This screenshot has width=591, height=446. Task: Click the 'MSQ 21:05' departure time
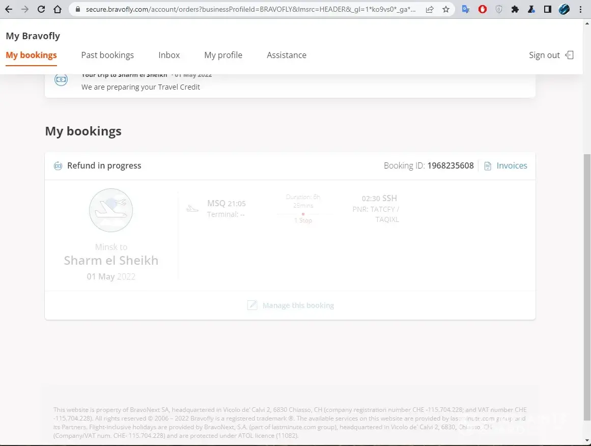226,204
